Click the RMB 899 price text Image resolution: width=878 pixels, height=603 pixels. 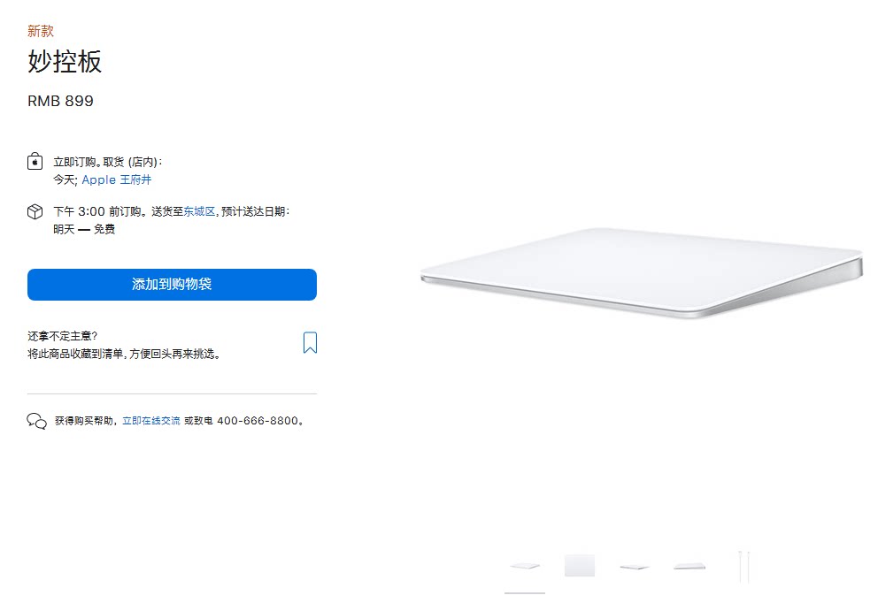pyautogui.click(x=60, y=102)
